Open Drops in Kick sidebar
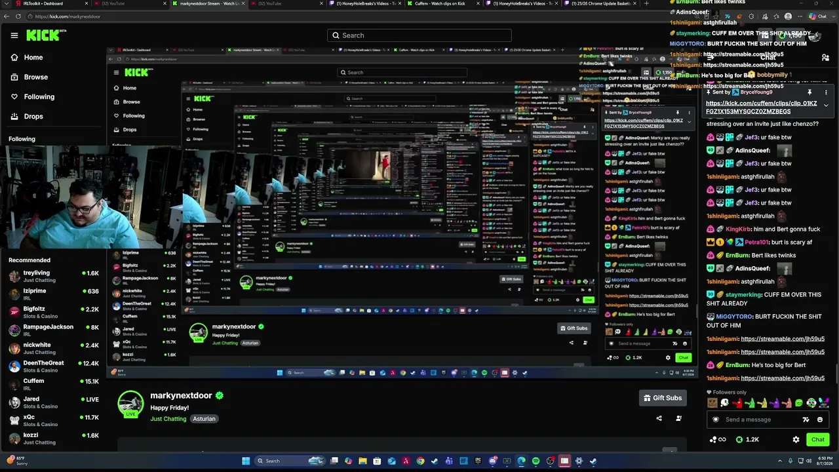This screenshot has width=839, height=472. [x=26, y=117]
